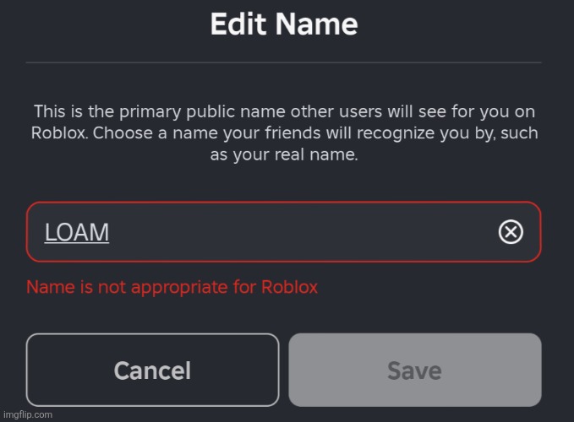Screen dimensions: 574x422
Task: Click the imgflip.com watermark
Action: click(27, 414)
